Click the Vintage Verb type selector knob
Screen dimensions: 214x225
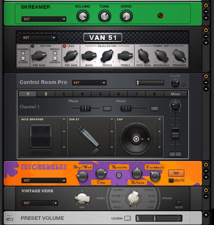pyautogui.click(x=133, y=198)
